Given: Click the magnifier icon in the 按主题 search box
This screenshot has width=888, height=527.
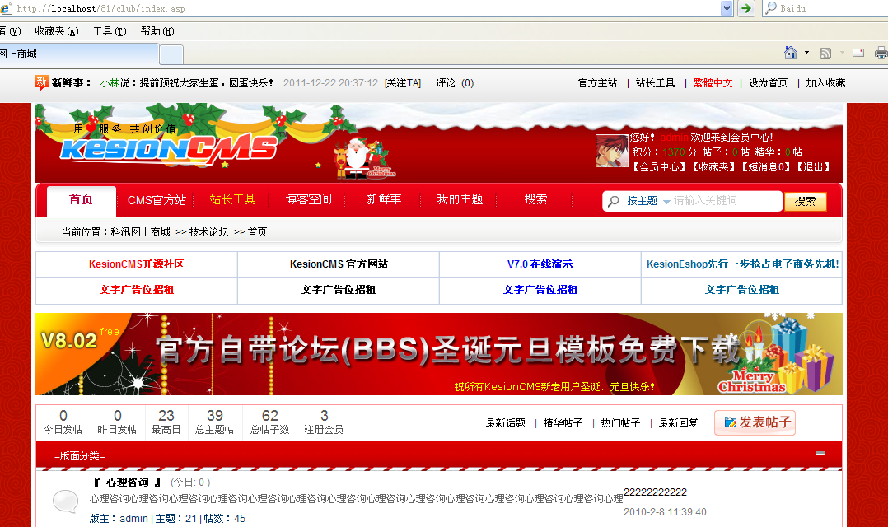Looking at the screenshot, I should [x=611, y=201].
